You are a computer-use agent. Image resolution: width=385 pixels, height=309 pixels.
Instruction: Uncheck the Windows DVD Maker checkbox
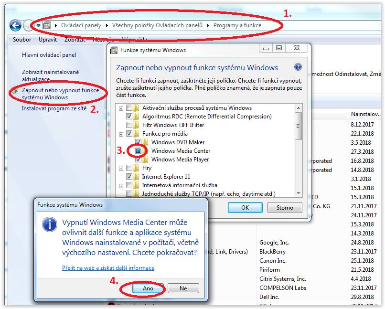click(x=138, y=142)
